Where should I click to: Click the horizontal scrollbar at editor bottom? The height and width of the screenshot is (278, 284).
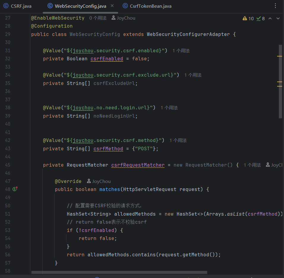coord(119,272)
